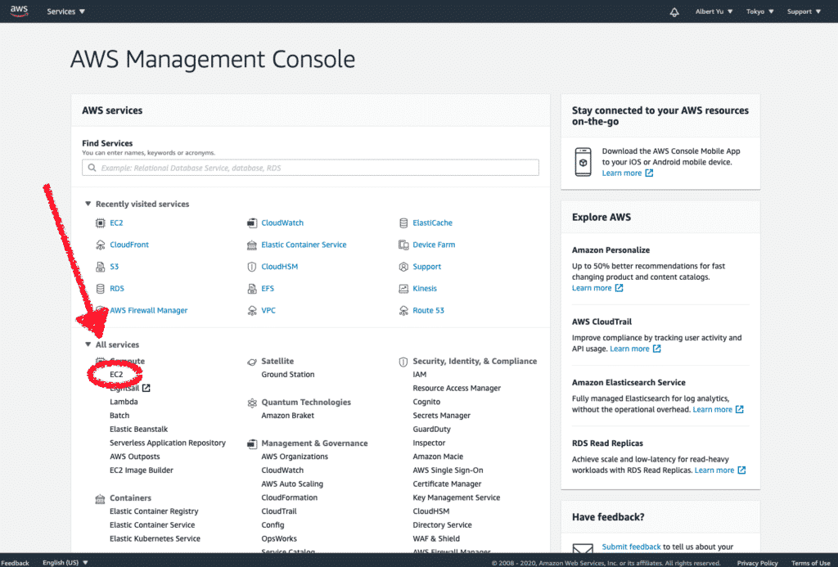Open AWS Firewall Manager in recently visited
838x567 pixels.
tap(149, 310)
